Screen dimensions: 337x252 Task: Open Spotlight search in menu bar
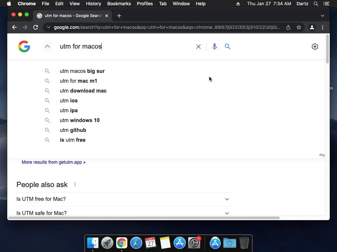tap(316, 4)
